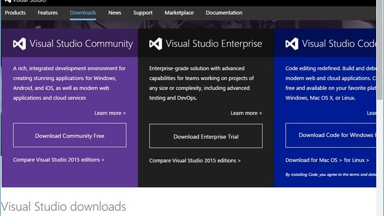Click the Visual Studio downloads heading
384x216 pixels.
point(64,206)
